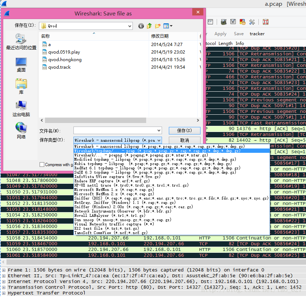Select packet row 51061
This screenshot has height=297, width=306.
[153, 255]
